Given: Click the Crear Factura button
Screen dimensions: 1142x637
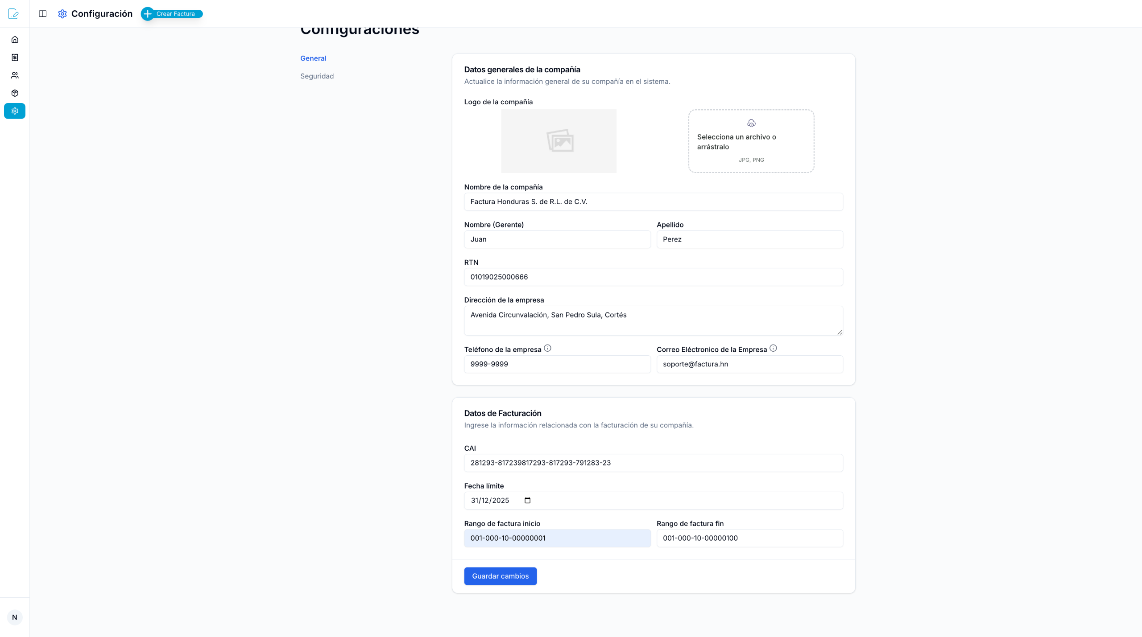Looking at the screenshot, I should 172,14.
